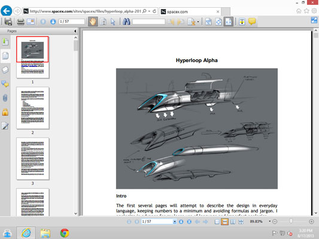The image size is (319, 239).
Task: Open File Explorer from the taskbar
Action: point(45,233)
